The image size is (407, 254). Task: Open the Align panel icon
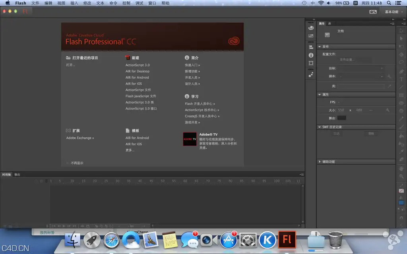click(311, 47)
